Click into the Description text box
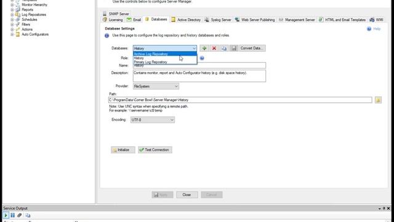394x222 pixels. tap(199, 76)
